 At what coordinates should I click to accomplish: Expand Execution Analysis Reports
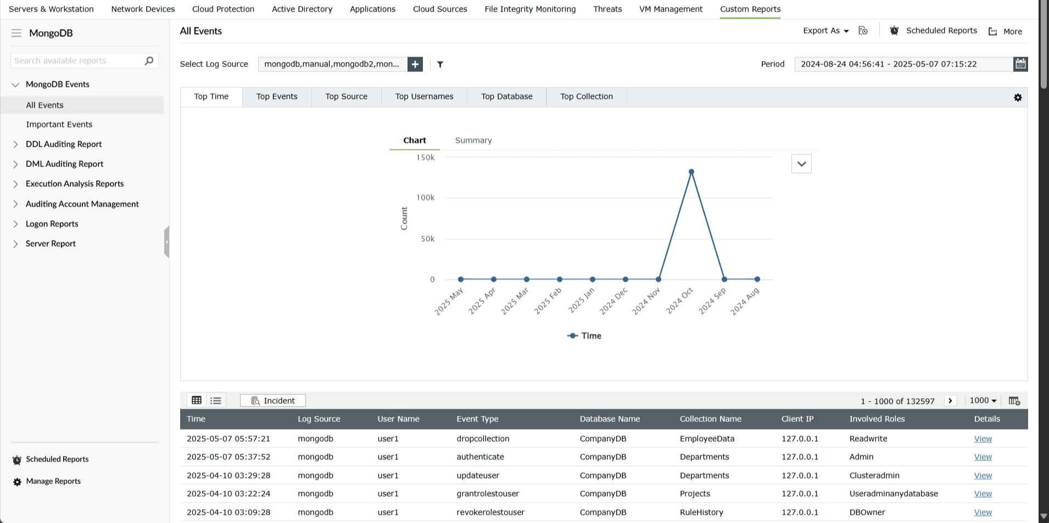(15, 184)
